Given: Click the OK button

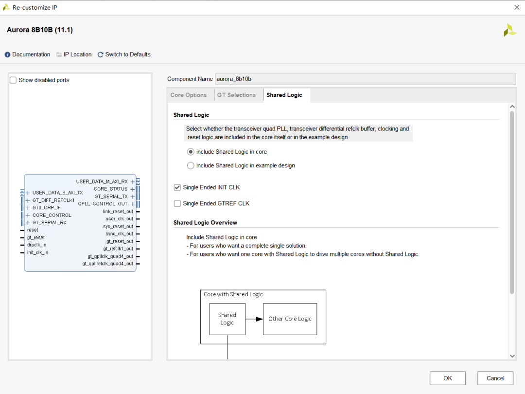Looking at the screenshot, I should click(x=448, y=378).
